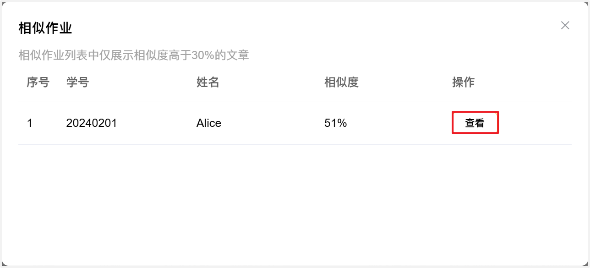
Task: Click the 相似作业 dialog title
Action: [45, 28]
